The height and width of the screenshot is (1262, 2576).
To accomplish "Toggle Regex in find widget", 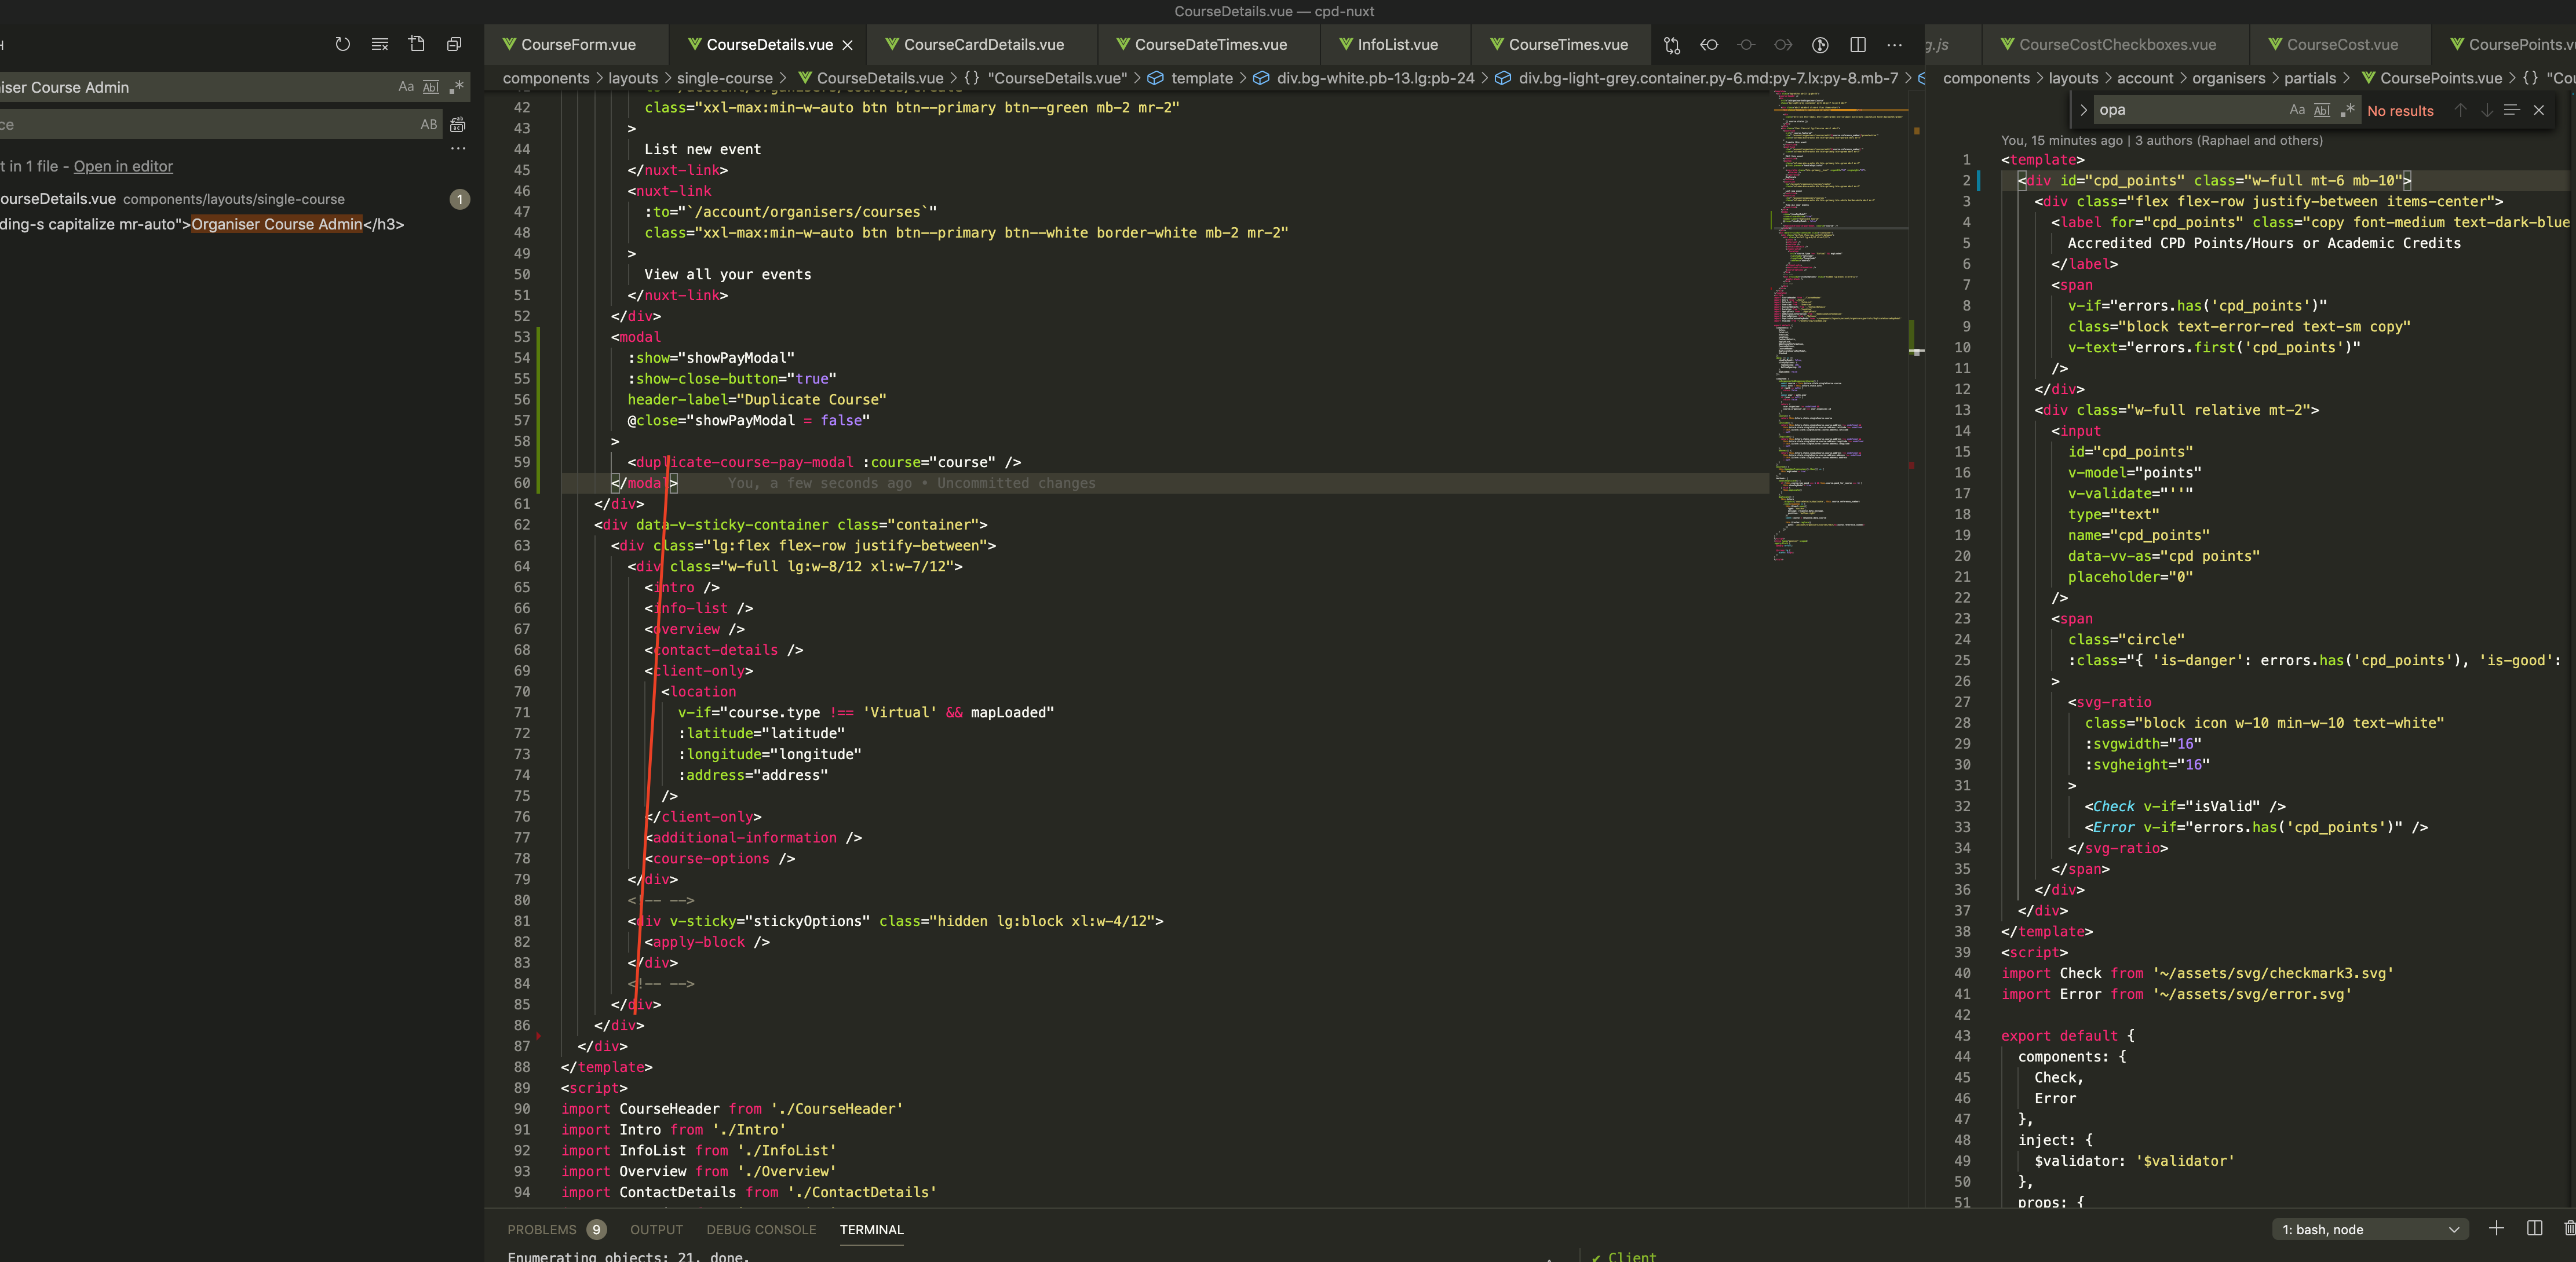I will pos(2347,110).
